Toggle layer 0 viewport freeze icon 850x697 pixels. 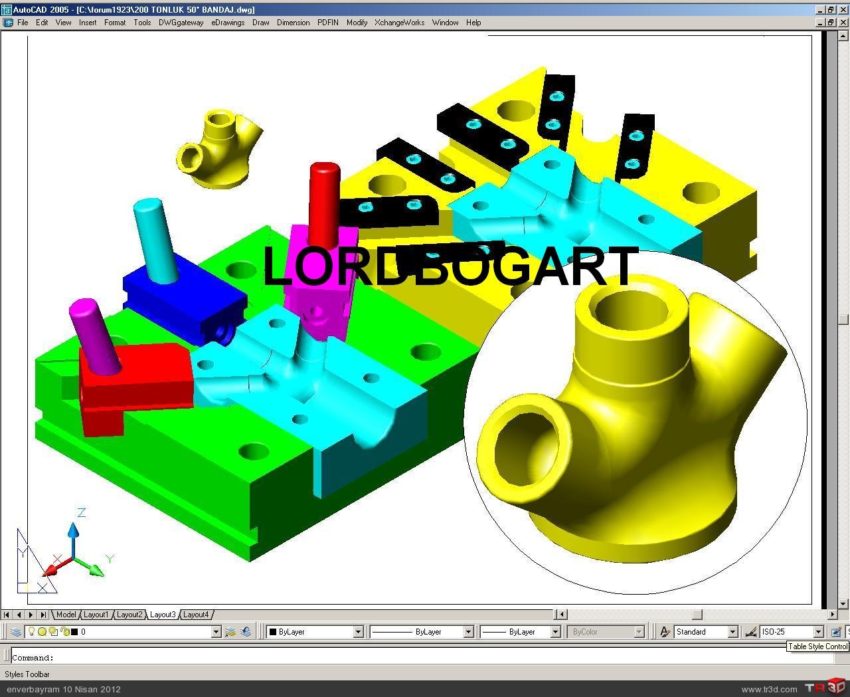pyautogui.click(x=53, y=632)
